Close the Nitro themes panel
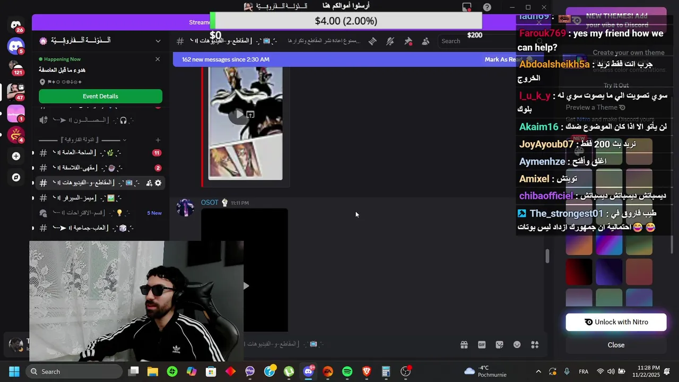The image size is (679, 382). click(x=616, y=345)
